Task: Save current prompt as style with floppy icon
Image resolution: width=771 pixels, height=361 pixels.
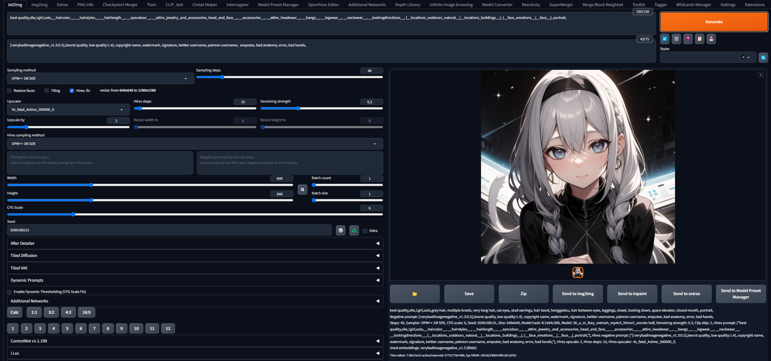Action: click(711, 39)
